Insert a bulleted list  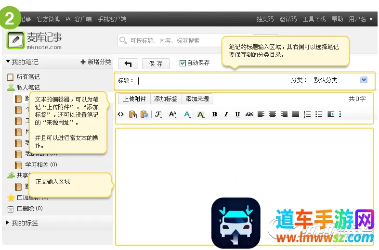(x=318, y=114)
